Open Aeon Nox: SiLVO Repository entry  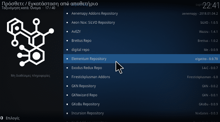[x=93, y=23]
